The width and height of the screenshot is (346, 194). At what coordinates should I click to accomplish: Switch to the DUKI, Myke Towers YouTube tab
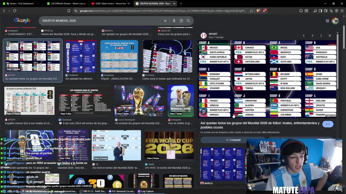[x=111, y=4]
